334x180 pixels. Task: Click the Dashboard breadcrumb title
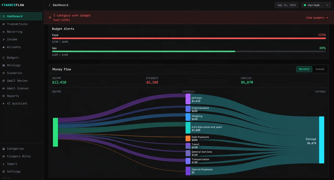[61, 5]
